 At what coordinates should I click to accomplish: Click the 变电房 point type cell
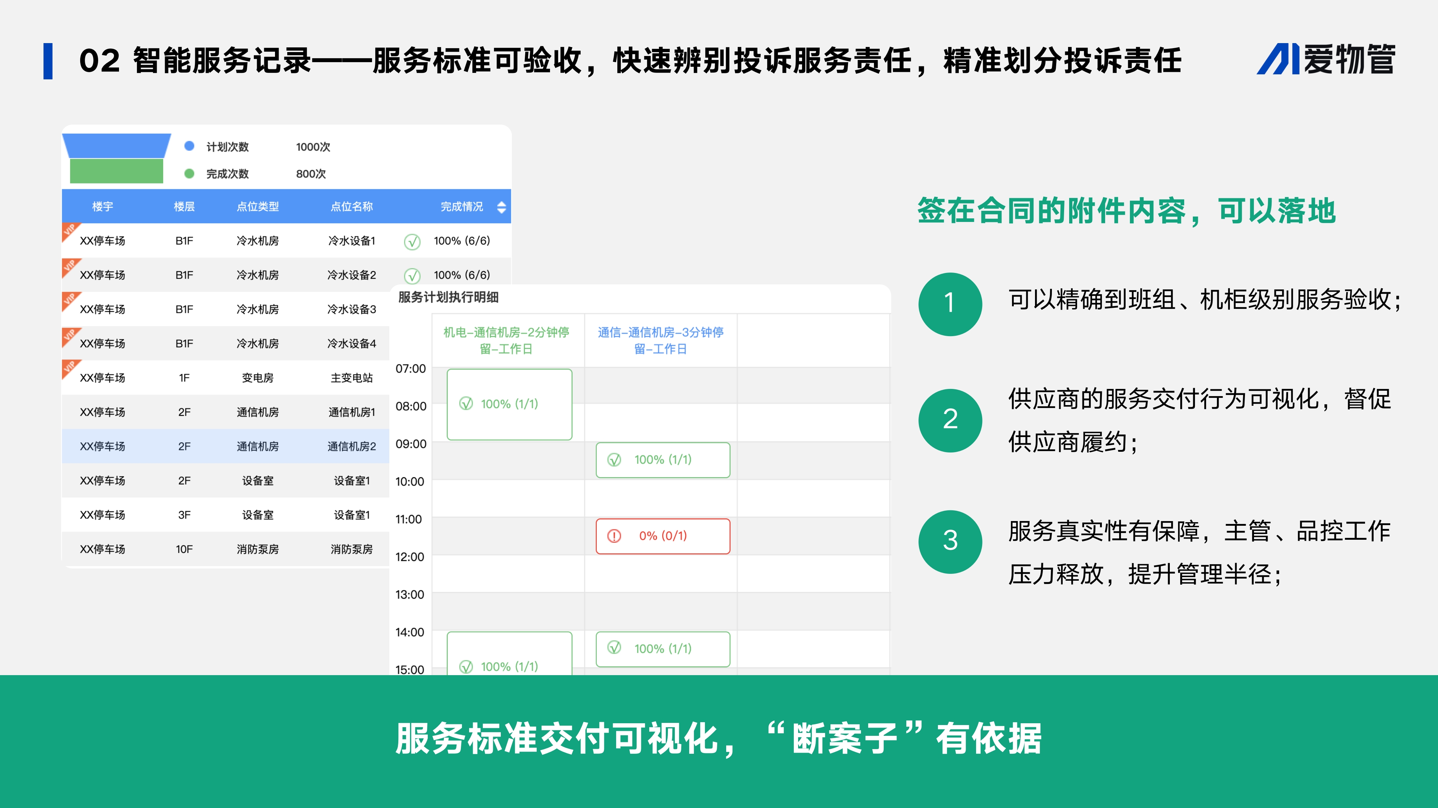coord(258,378)
